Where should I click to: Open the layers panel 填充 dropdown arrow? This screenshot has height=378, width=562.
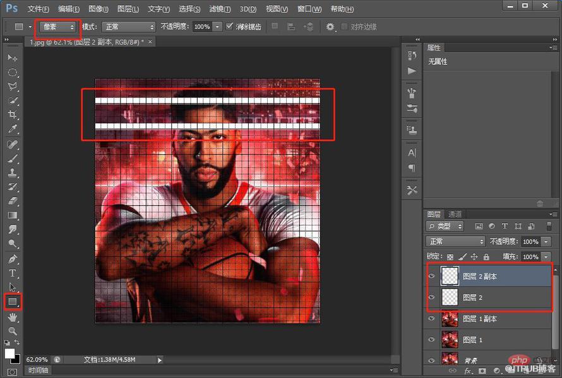546,257
